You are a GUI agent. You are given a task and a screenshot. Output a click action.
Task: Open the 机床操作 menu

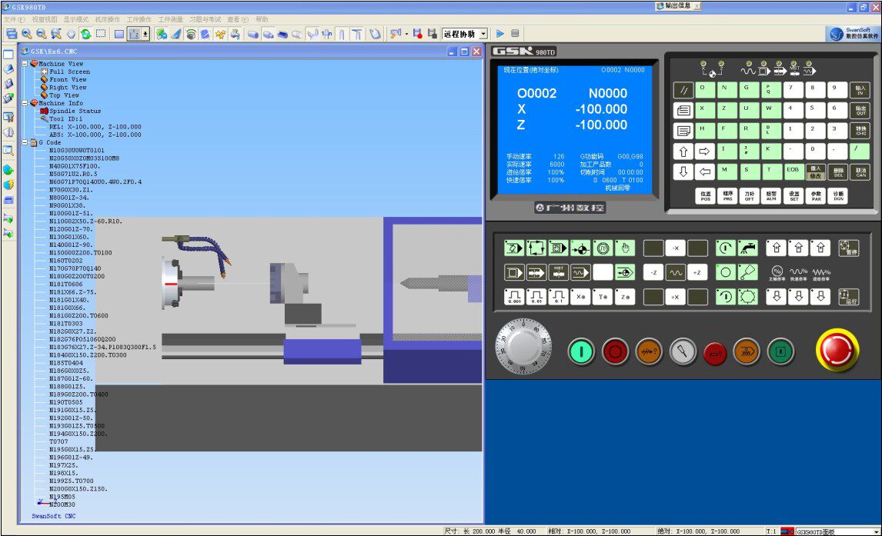click(x=108, y=19)
